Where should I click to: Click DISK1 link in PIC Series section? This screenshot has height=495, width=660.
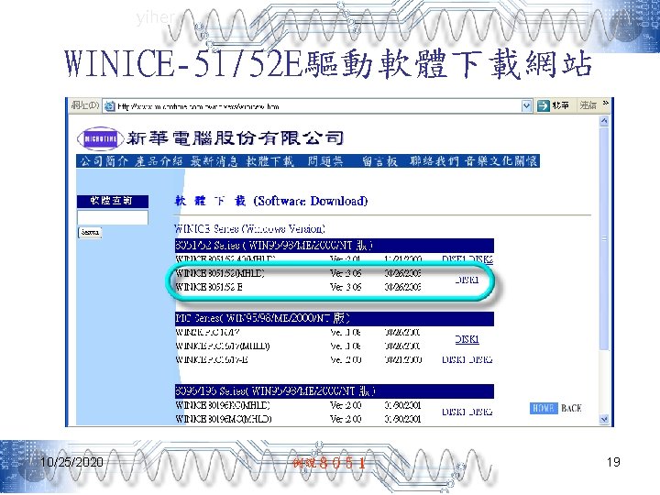(x=467, y=339)
